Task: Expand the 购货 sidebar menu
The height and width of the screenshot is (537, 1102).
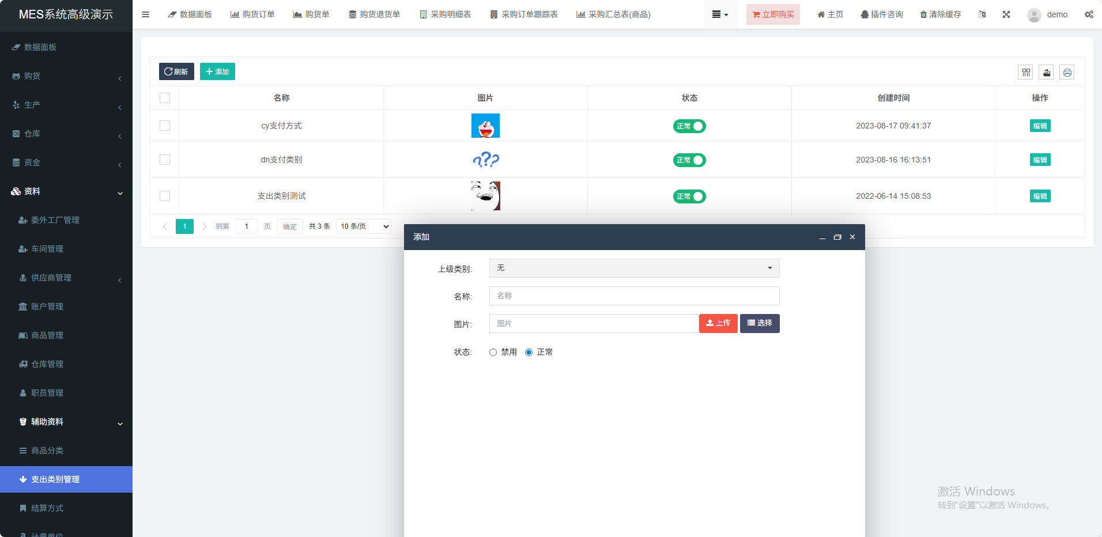Action: (x=66, y=76)
